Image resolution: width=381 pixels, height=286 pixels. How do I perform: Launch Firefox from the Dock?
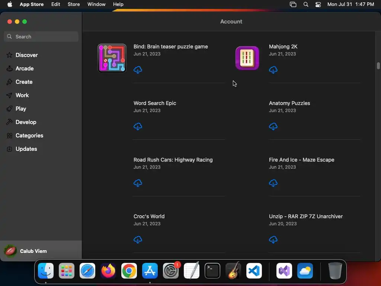108,271
